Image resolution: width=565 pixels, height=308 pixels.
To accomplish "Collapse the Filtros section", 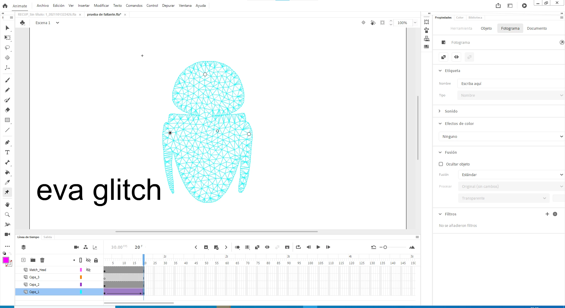I will (440, 214).
